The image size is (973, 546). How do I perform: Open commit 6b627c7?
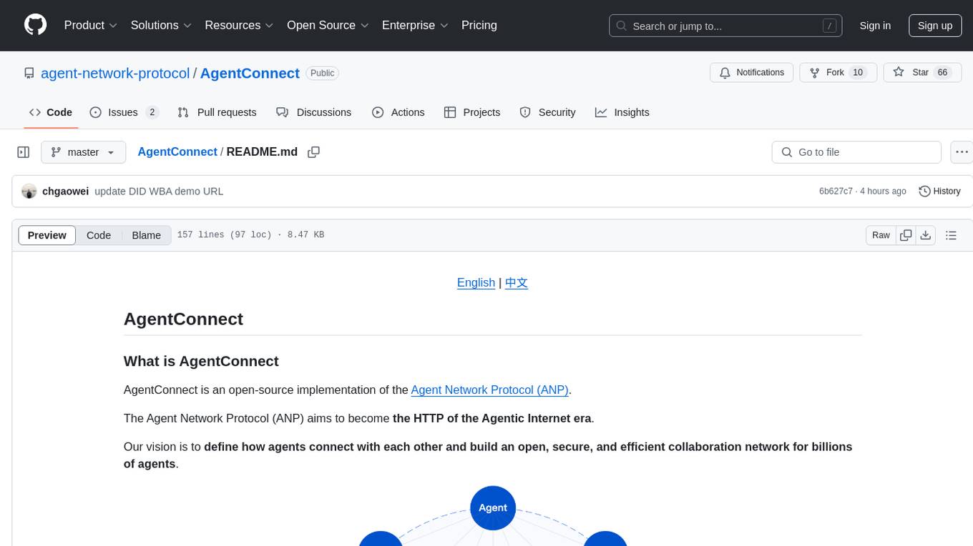coord(836,192)
